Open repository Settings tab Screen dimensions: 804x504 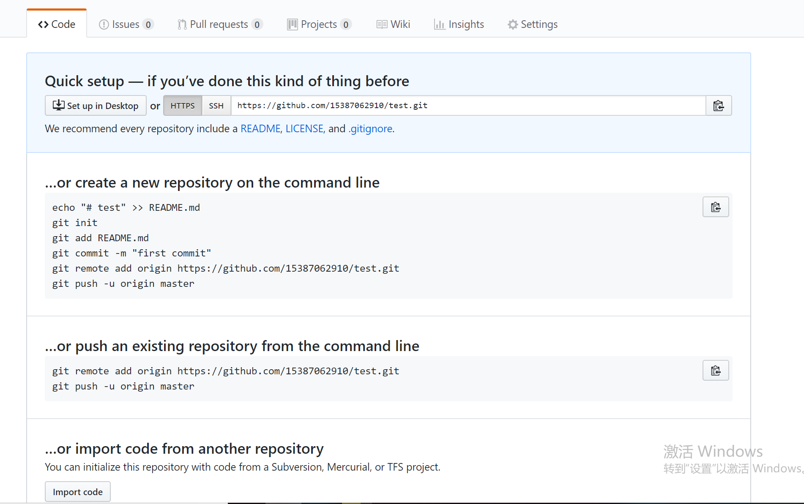point(533,24)
